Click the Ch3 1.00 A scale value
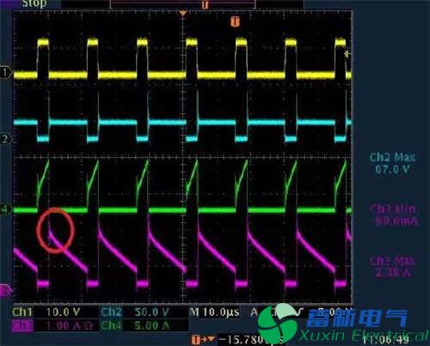This screenshot has width=430, height=346. (70, 325)
